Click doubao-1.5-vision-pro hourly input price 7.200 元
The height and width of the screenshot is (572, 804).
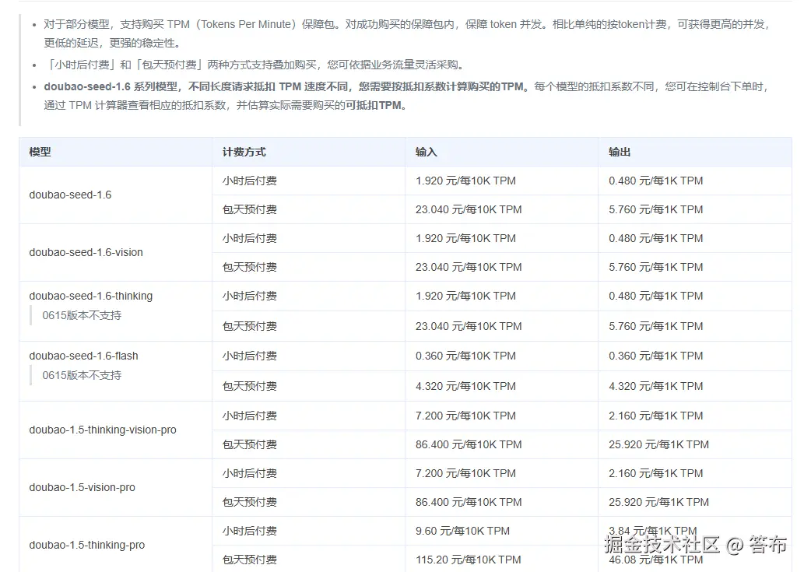(465, 474)
